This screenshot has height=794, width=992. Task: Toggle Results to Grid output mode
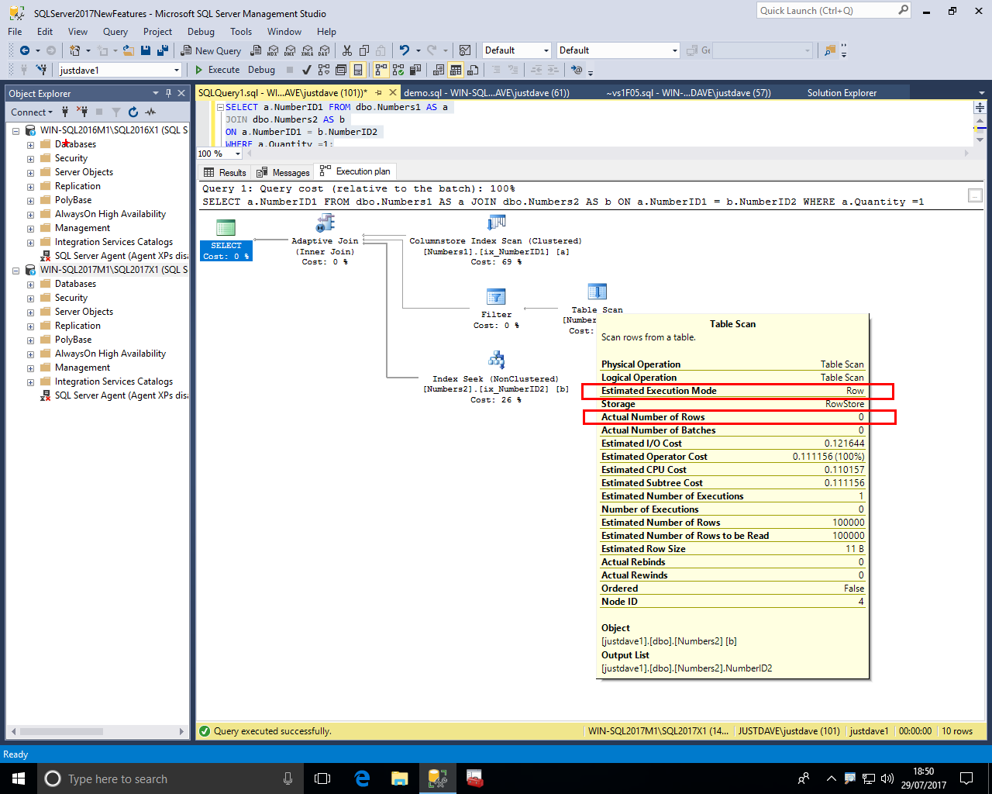click(456, 70)
